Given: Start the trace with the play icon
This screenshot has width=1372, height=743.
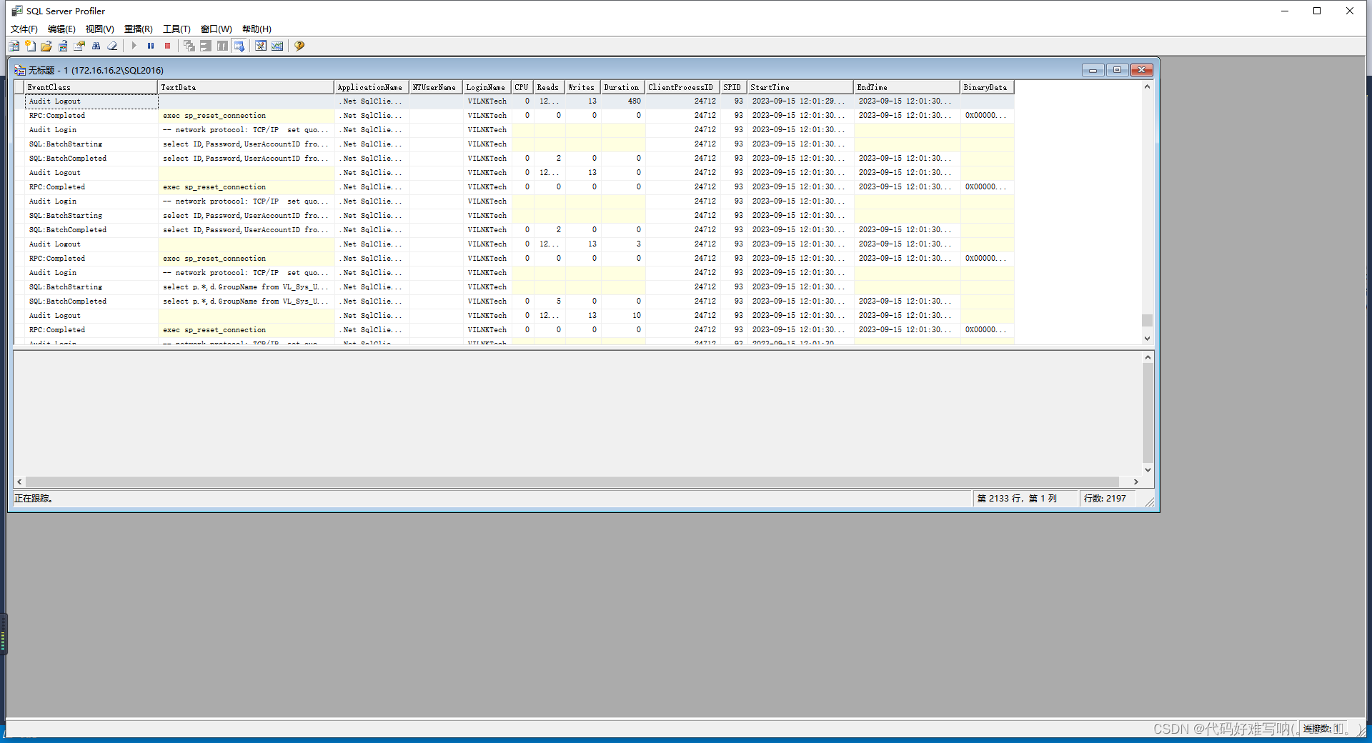Looking at the screenshot, I should 134,46.
